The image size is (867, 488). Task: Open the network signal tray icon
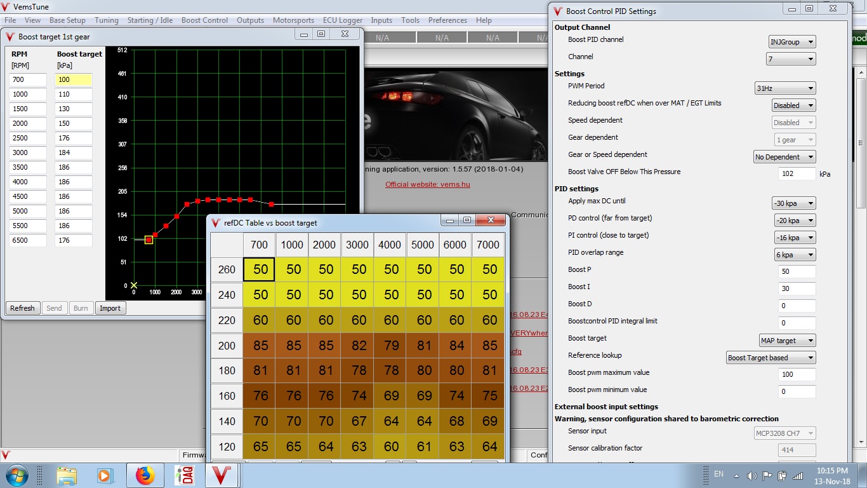tap(798, 475)
